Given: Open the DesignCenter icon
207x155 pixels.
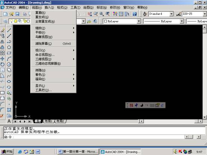Looking at the screenshot, I should pos(121,14).
